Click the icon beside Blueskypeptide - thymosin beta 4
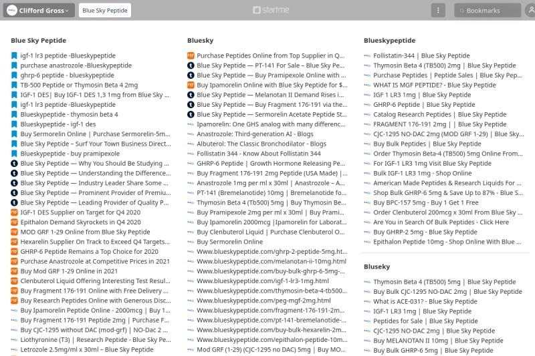Viewport: 535px width, 356px height. (14, 114)
